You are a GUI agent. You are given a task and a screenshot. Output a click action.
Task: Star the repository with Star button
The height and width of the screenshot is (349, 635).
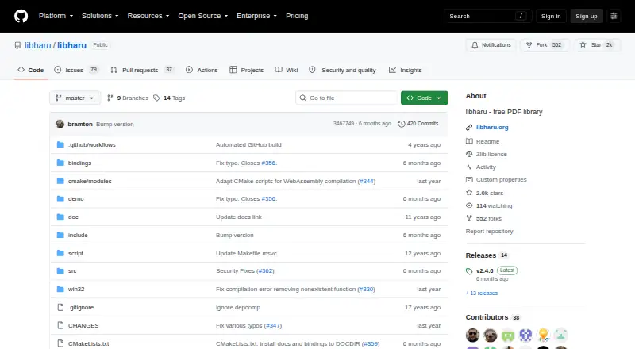coord(597,45)
